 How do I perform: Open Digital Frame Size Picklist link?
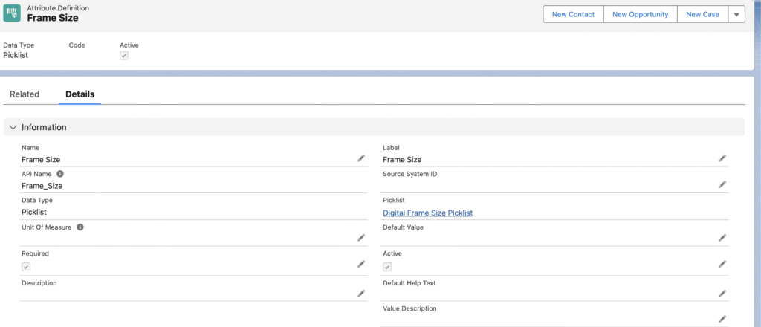tap(427, 213)
